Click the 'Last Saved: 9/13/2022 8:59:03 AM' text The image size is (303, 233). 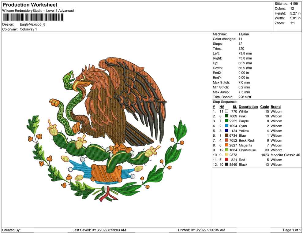99,230
